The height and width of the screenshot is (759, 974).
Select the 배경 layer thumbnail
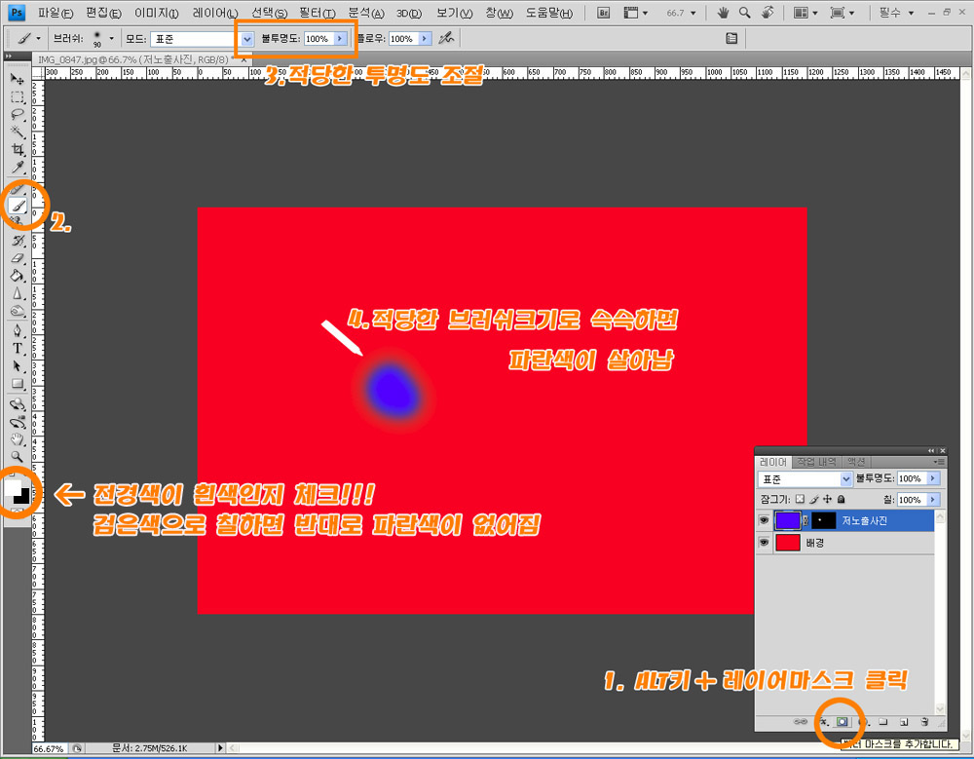[788, 543]
